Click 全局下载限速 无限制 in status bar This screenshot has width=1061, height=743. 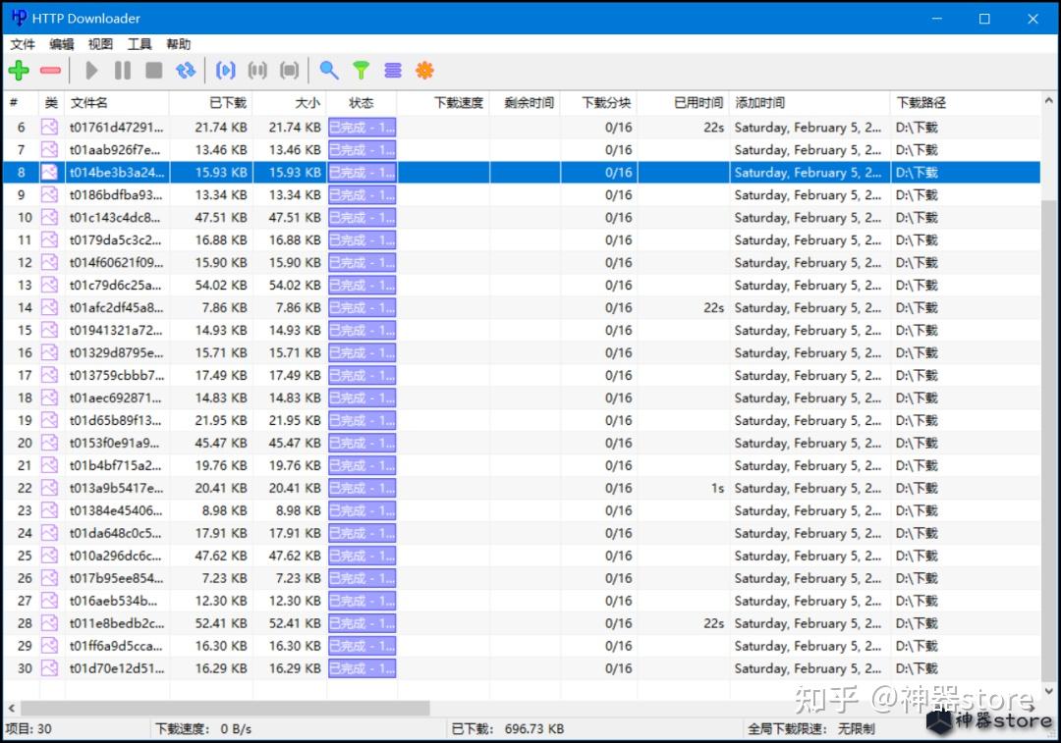(x=810, y=729)
